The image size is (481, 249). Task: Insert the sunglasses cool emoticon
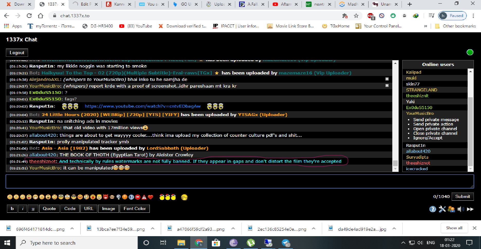[74, 197]
